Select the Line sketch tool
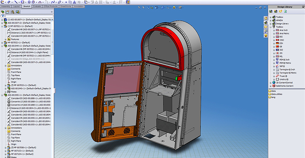The image size is (305, 158). 16,2
